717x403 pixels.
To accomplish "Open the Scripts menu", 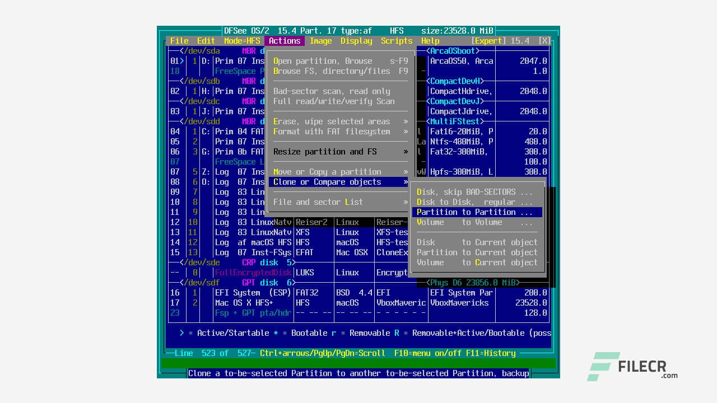I will pos(397,40).
